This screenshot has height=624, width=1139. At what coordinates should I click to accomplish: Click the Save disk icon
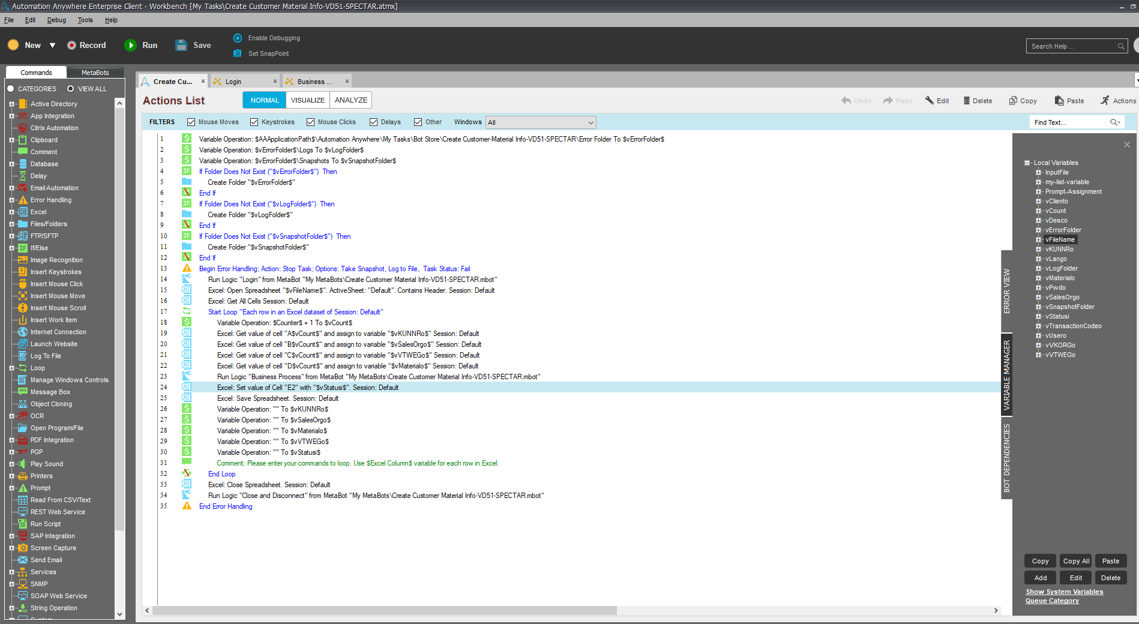click(x=181, y=46)
